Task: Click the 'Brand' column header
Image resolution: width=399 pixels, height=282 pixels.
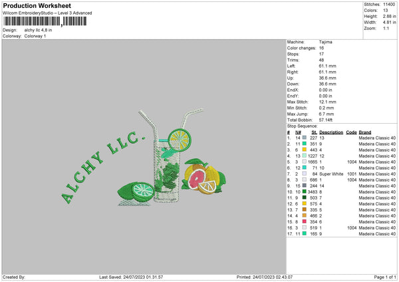Action: click(365, 132)
